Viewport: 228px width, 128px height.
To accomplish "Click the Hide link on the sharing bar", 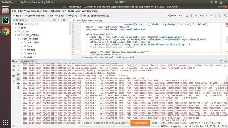I will coord(155,123).
